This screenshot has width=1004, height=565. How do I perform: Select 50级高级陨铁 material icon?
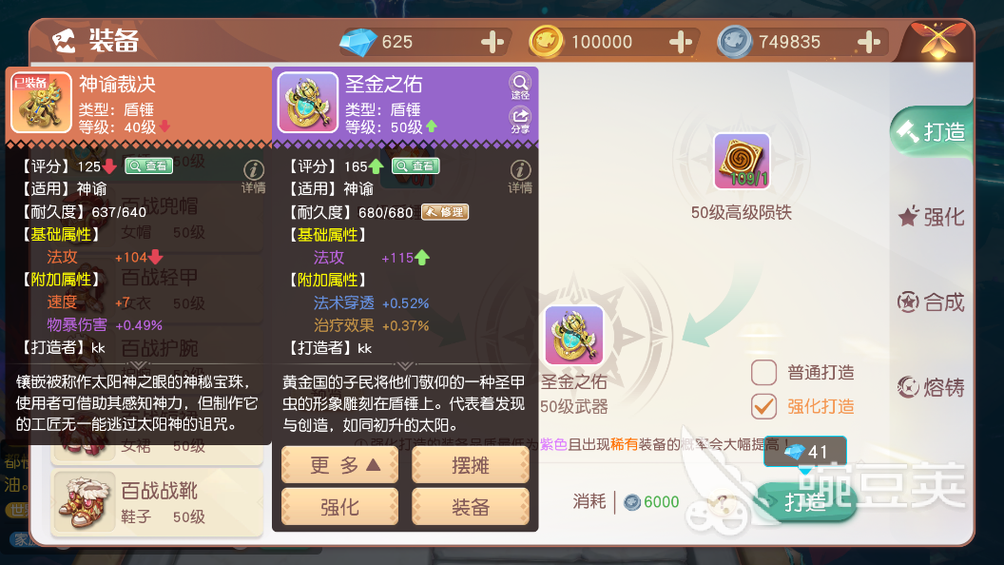pyautogui.click(x=742, y=162)
